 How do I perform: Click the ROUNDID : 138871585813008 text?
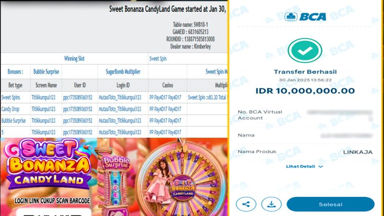[191, 39]
